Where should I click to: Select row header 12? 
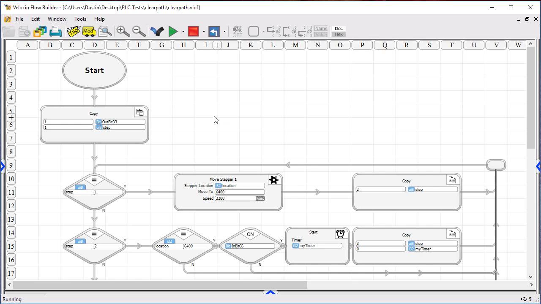coord(11,206)
